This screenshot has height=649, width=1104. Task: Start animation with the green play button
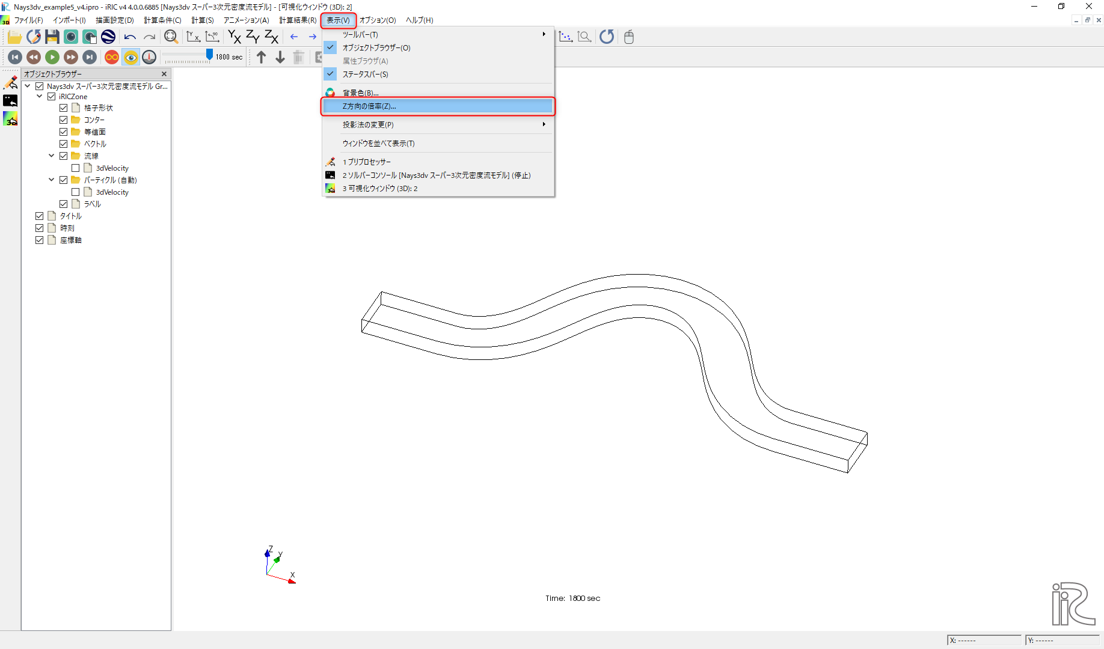[x=52, y=57]
